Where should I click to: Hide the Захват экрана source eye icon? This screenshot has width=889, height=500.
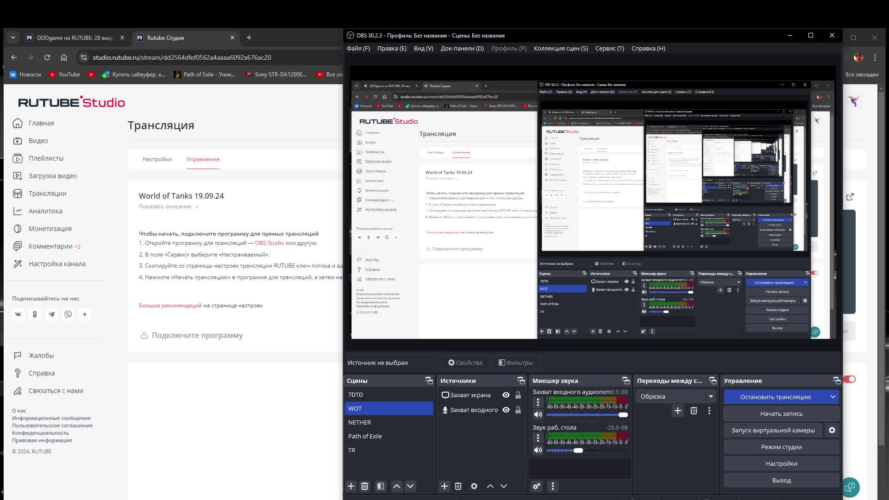[x=506, y=395]
